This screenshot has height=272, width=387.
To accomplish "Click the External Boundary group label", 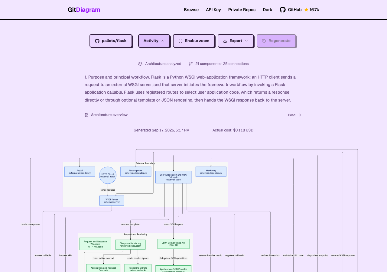I will click(x=145, y=163).
